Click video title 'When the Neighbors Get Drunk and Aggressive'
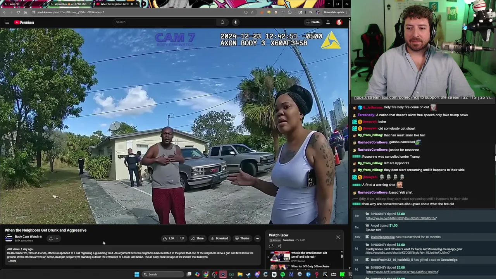 (x=46, y=230)
